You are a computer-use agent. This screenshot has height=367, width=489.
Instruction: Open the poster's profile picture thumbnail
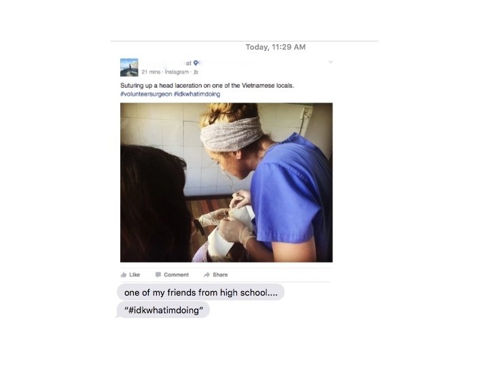(129, 67)
